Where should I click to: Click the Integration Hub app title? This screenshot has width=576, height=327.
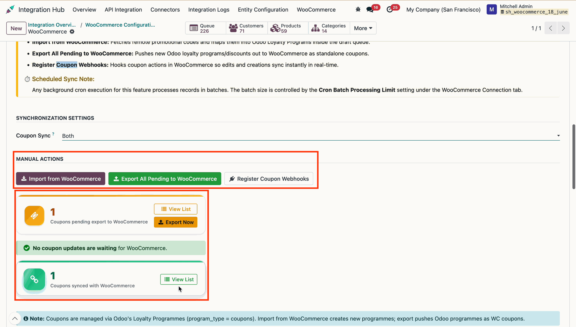41,10
